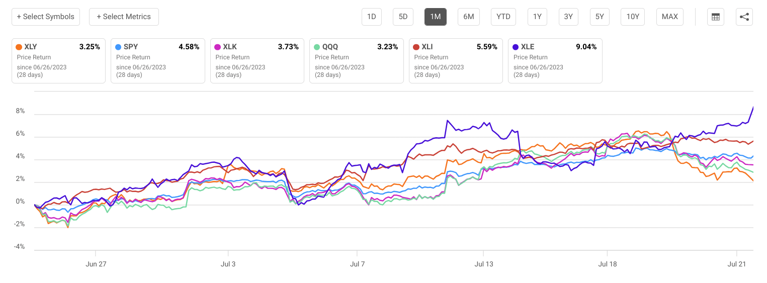Screen dimensions: 767x283
Task: Click the purple XLE color dot
Action: click(x=516, y=47)
